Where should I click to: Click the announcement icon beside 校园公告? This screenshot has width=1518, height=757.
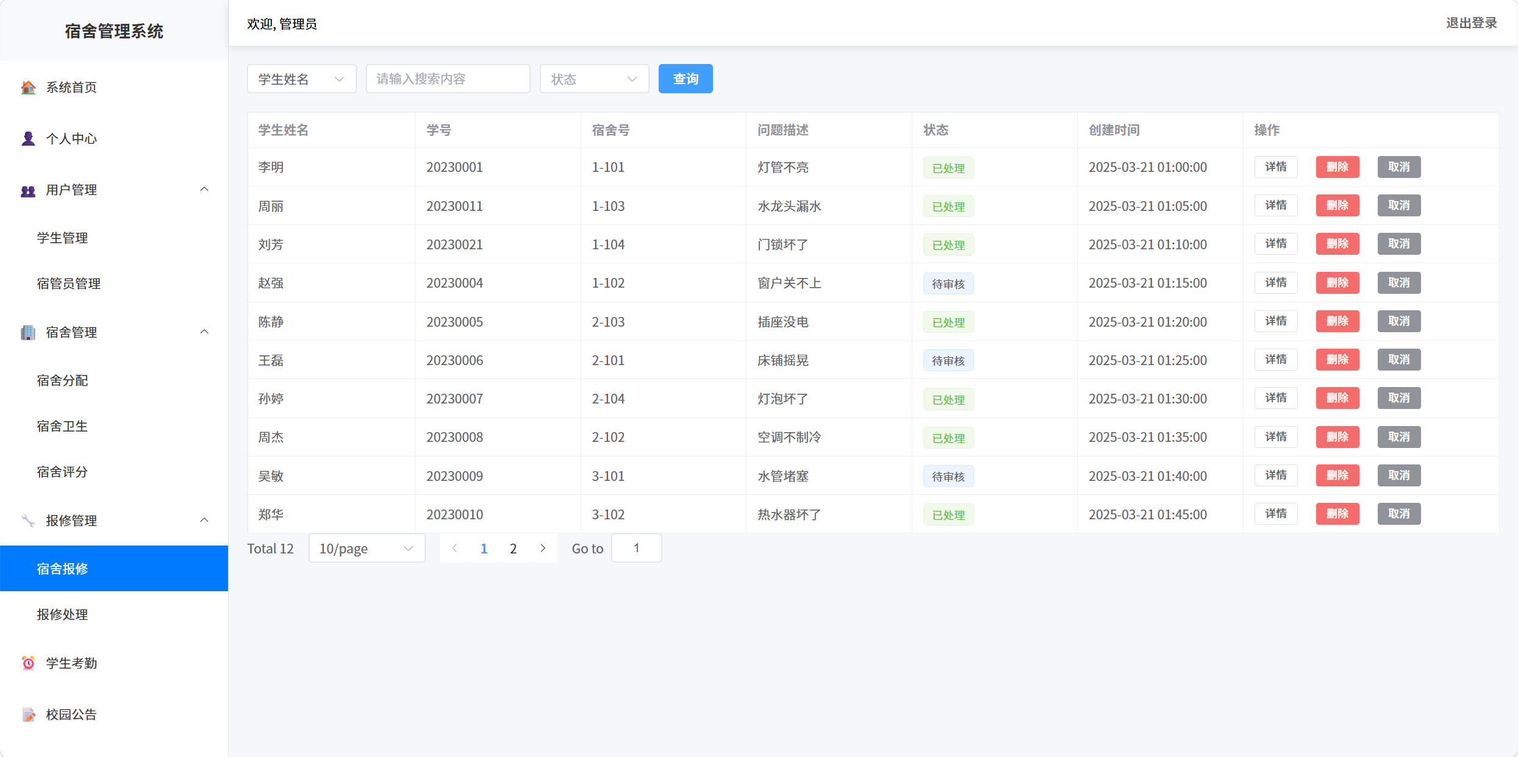click(27, 714)
